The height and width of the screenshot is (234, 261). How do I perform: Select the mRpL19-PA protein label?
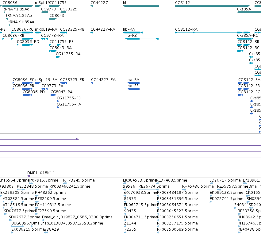[46, 80]
